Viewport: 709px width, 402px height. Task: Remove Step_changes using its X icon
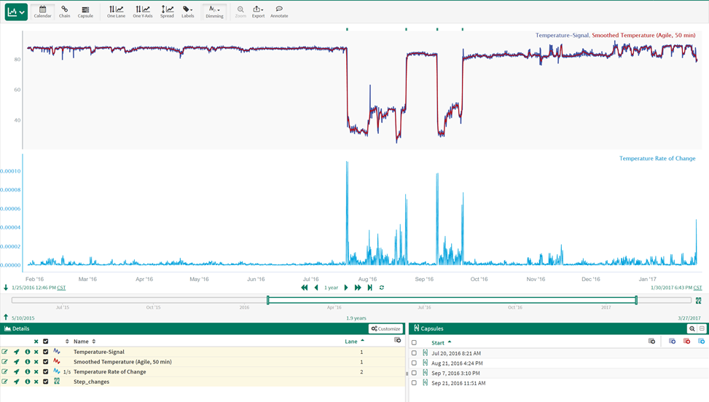tap(36, 382)
